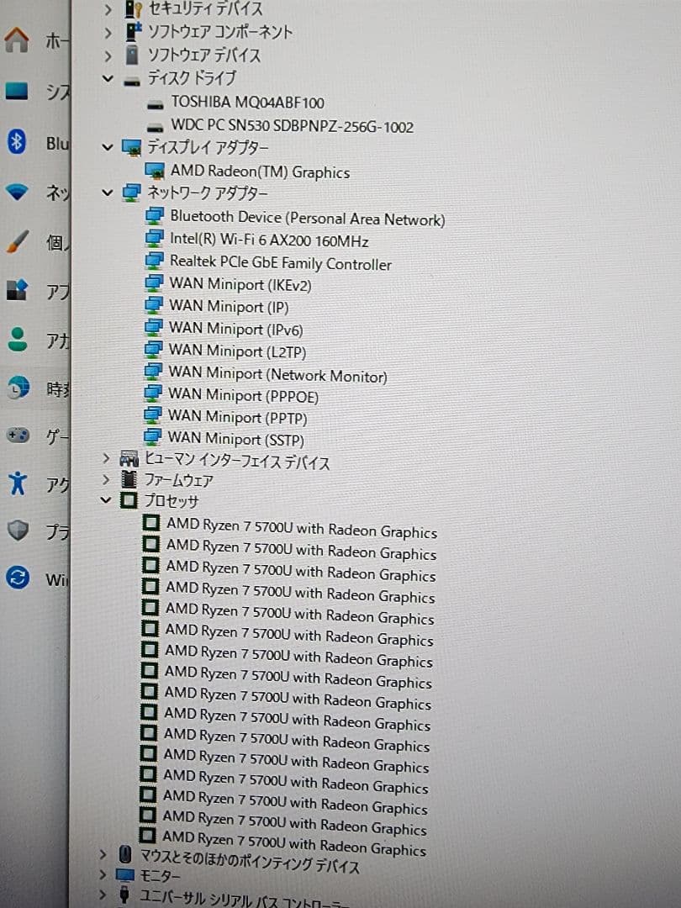Image resolution: width=681 pixels, height=908 pixels.
Task: Open the Apps icon in Settings sidebar
Action: click(x=16, y=289)
